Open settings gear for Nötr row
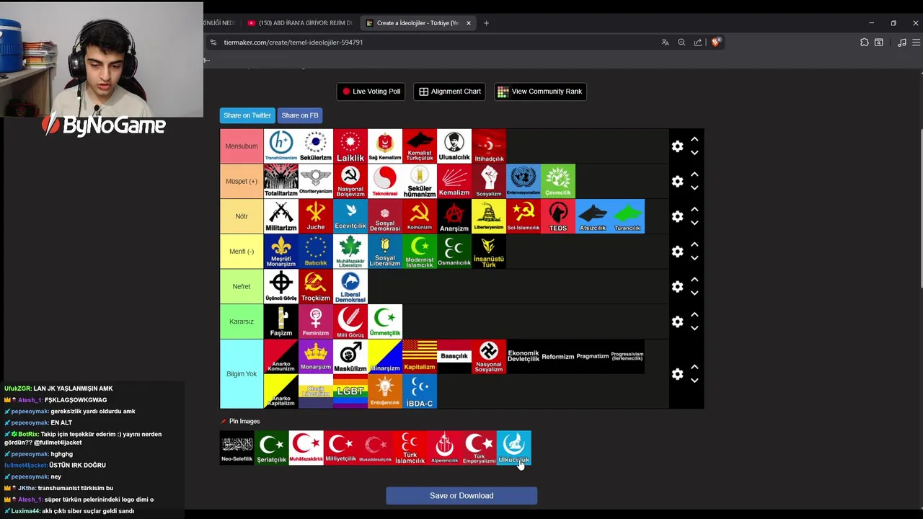 click(x=677, y=216)
